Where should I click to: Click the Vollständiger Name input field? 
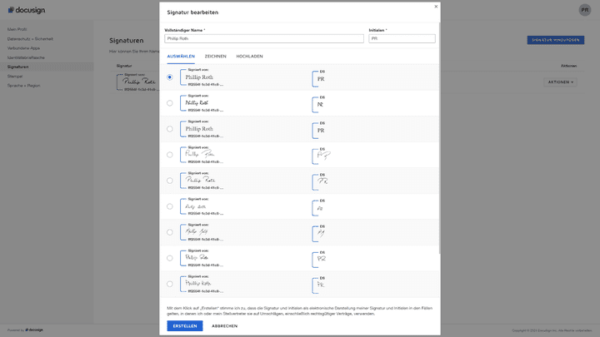[263, 38]
